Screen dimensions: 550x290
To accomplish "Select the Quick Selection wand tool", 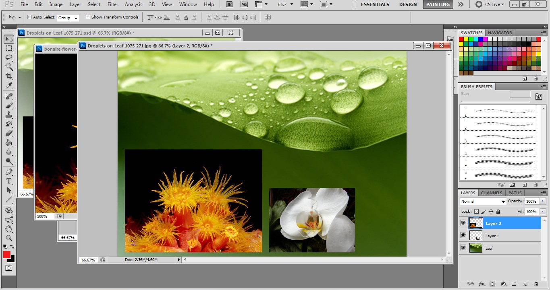I will [9, 67].
